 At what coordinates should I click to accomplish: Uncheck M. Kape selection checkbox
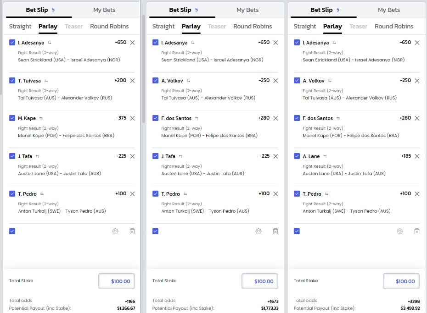click(12, 118)
